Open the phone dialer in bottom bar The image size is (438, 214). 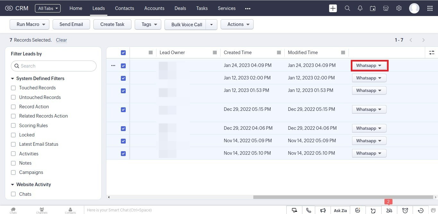pos(308,210)
